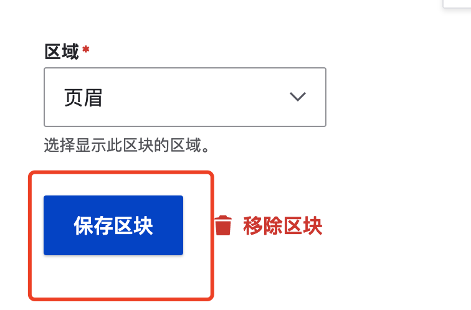This screenshot has width=471, height=310.
Task: Save the block with the blue button
Action: click(113, 225)
